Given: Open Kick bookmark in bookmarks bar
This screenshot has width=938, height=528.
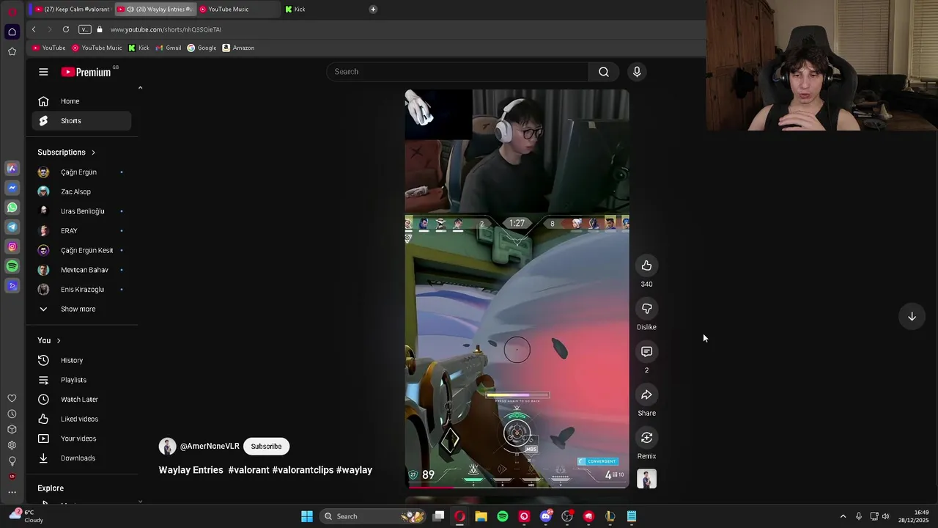Looking at the screenshot, I should click(139, 48).
